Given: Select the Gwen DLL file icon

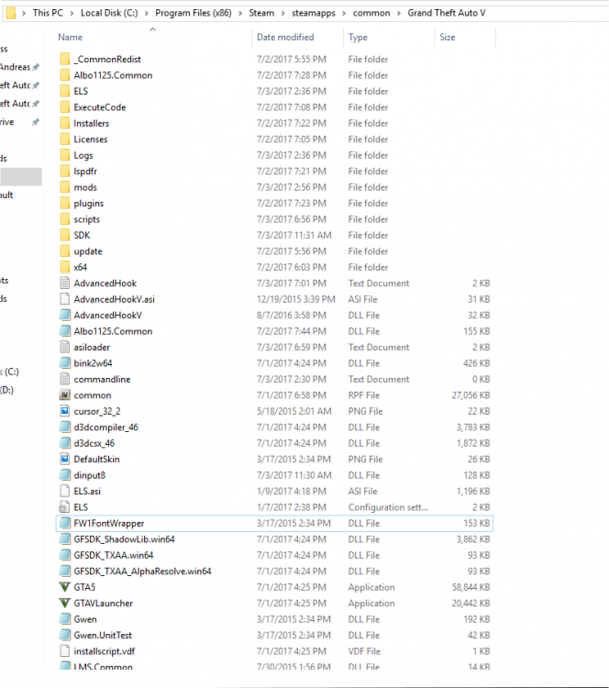Looking at the screenshot, I should (64, 619).
